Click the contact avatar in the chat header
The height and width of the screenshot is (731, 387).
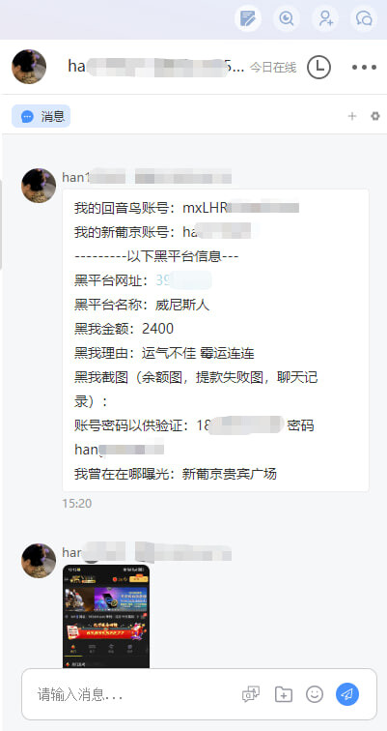[x=29, y=67]
